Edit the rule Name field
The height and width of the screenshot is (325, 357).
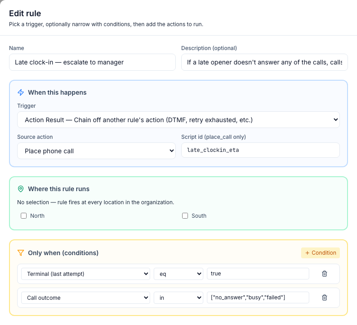pyautogui.click(x=92, y=62)
